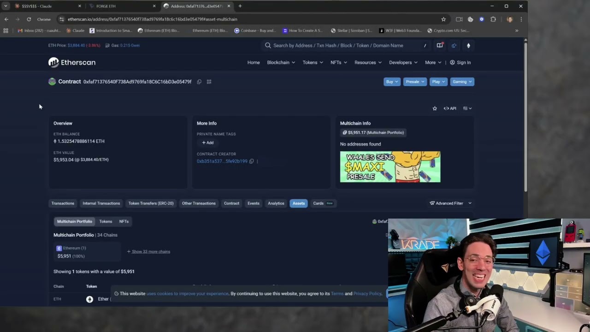Click the Etherscan logo
Image resolution: width=590 pixels, height=332 pixels.
72,62
